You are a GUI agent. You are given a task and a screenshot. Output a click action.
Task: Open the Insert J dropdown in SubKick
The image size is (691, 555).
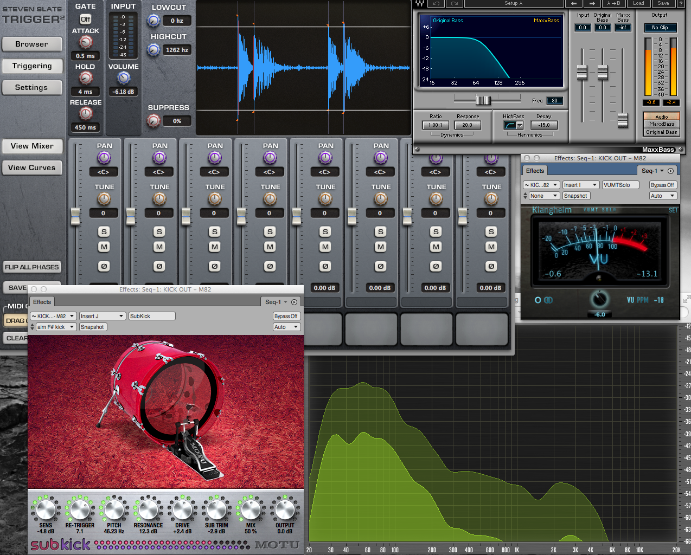103,316
